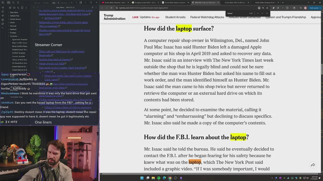Bookmark this page with star icon
The image size is (323, 181).
[267, 8]
